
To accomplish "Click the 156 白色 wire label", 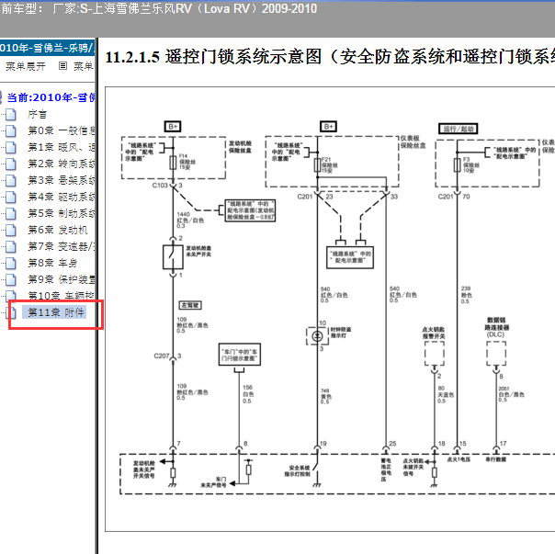I will (x=248, y=394).
